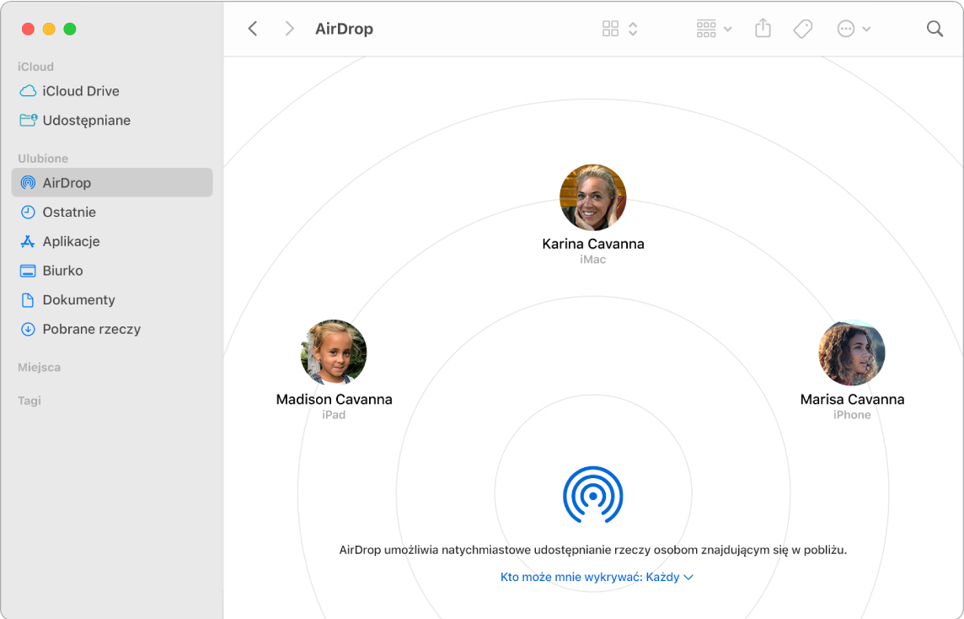Open the Aplikacje folder
The width and height of the screenshot is (964, 619).
[x=112, y=241]
